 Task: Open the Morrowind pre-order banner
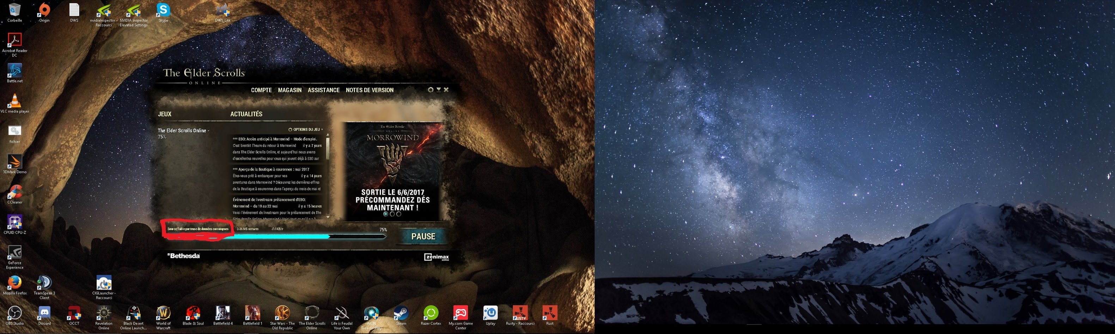(393, 171)
